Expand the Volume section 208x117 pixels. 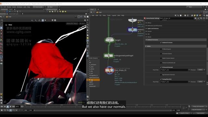pyautogui.click(x=146, y=31)
